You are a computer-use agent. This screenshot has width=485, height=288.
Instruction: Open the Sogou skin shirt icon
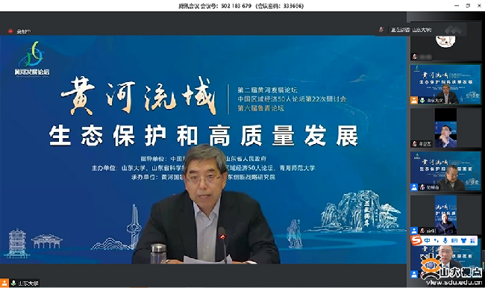click(x=463, y=241)
